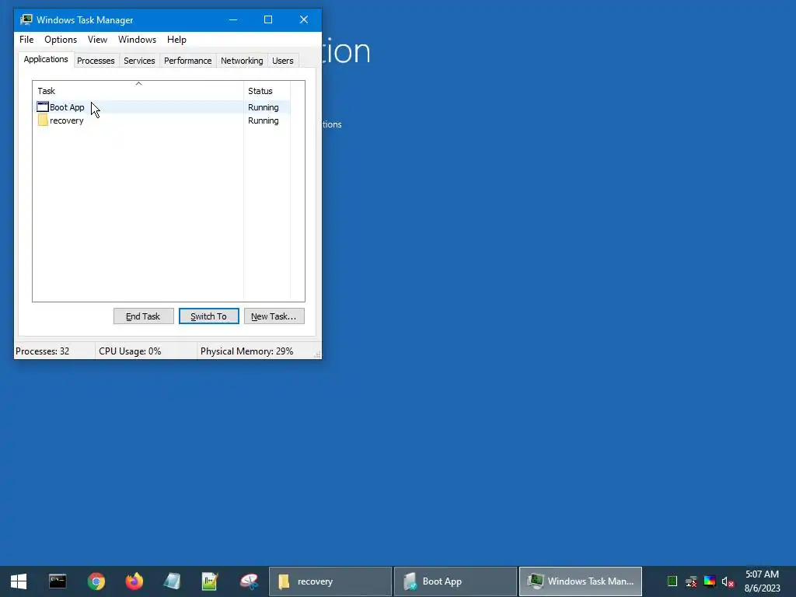
Task: Click the taskbar clock showing 5:07 AM
Action: pos(762,581)
